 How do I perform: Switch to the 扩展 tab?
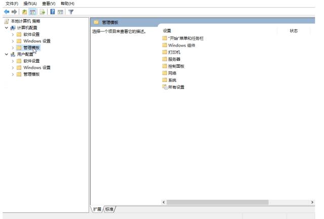(x=97, y=209)
